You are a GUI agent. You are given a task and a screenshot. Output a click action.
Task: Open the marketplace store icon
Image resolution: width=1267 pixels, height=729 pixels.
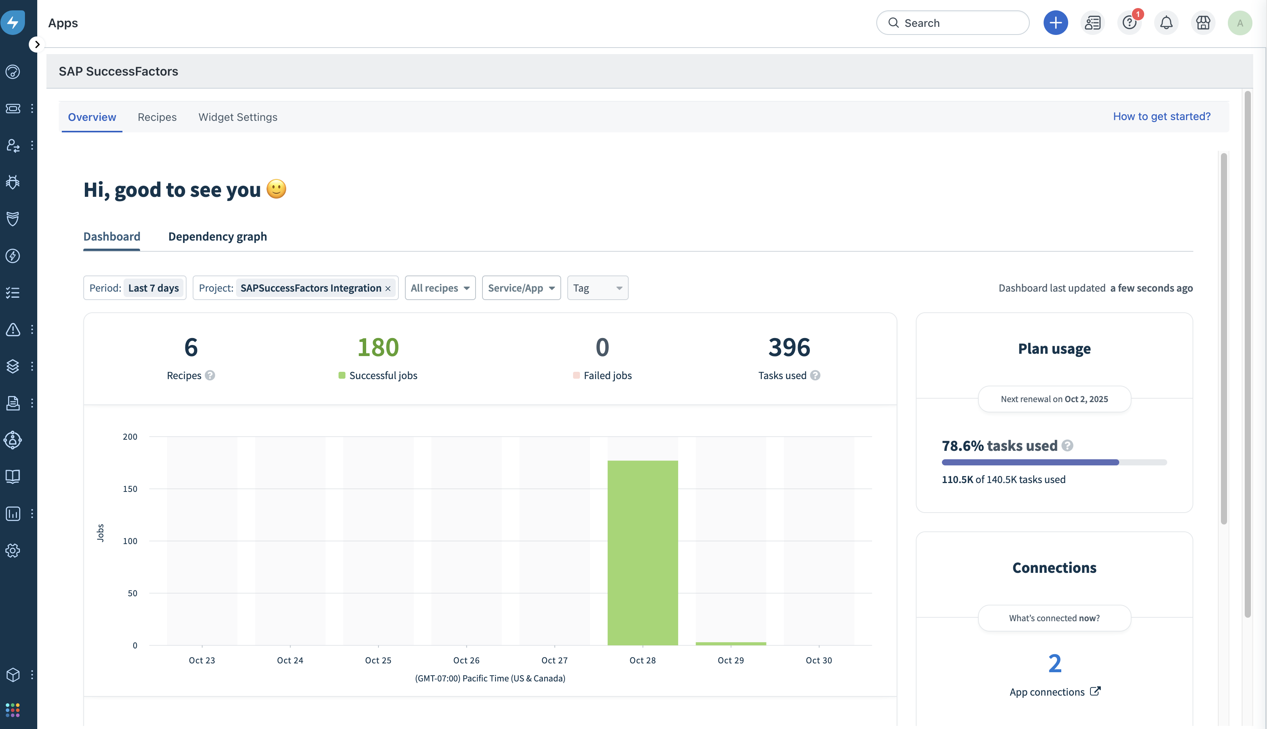1203,23
